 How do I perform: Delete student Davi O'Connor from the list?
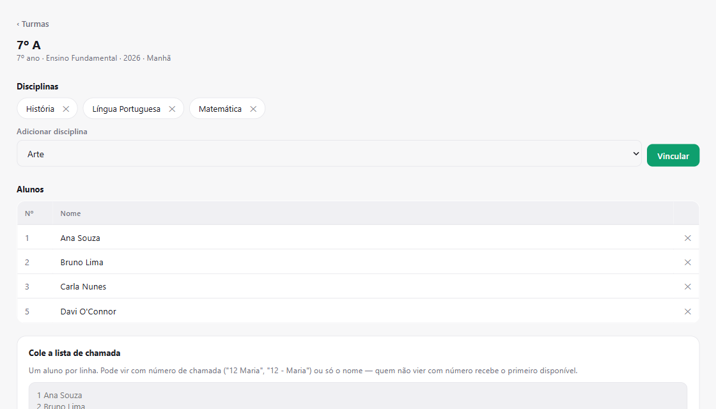pyautogui.click(x=688, y=311)
